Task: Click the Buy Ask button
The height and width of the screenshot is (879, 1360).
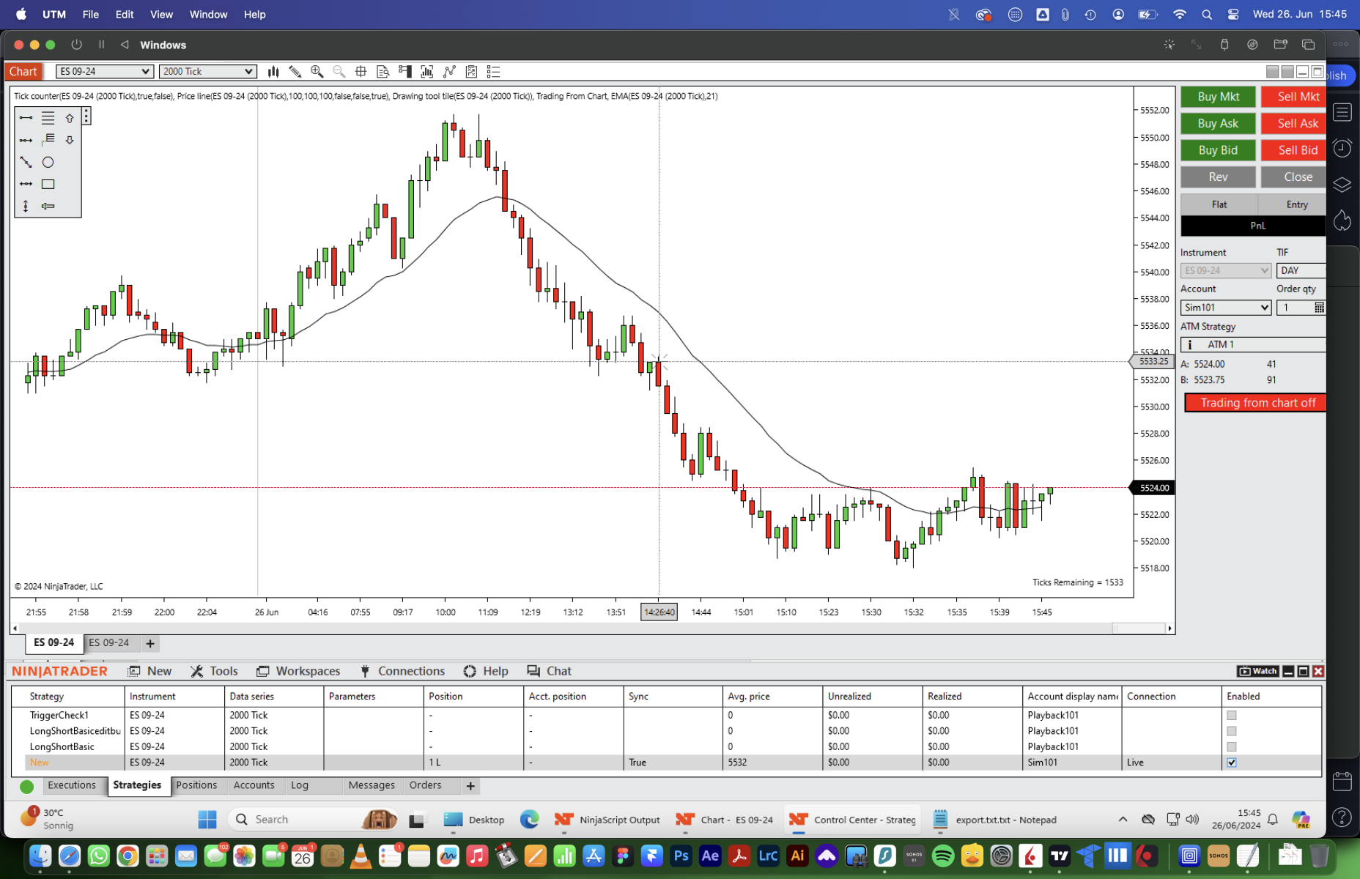Action: 1218,123
